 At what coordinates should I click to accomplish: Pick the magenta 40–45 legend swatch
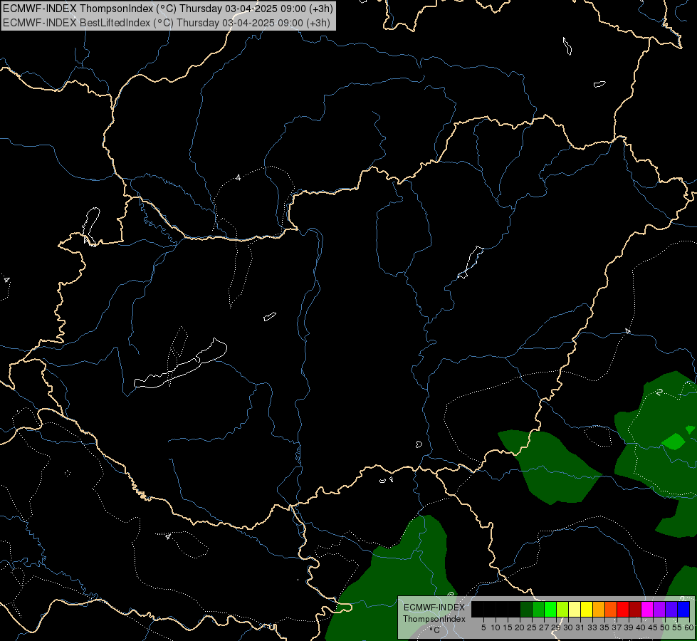point(647,609)
